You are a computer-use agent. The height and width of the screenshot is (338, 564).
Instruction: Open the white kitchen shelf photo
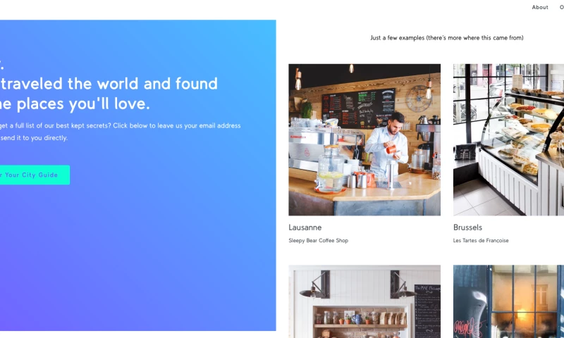pyautogui.click(x=364, y=301)
